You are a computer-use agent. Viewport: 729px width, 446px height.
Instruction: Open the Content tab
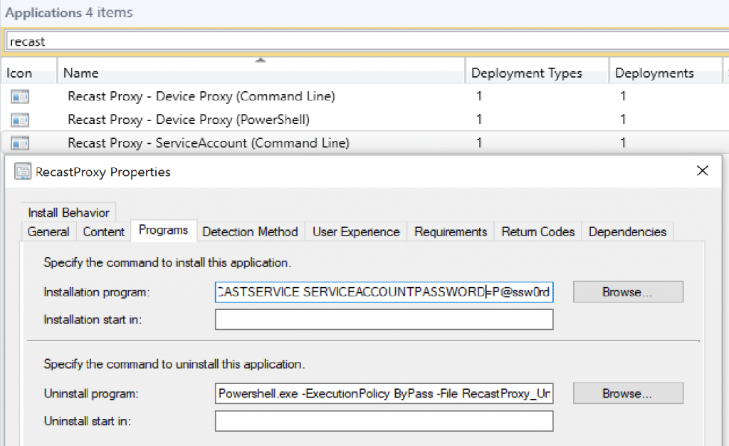(x=103, y=232)
